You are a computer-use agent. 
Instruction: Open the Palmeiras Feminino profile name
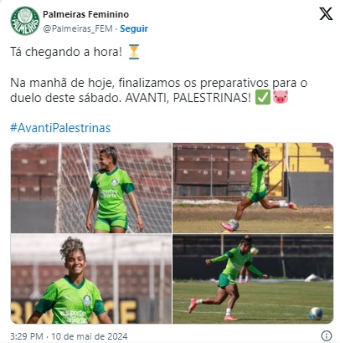(x=85, y=14)
